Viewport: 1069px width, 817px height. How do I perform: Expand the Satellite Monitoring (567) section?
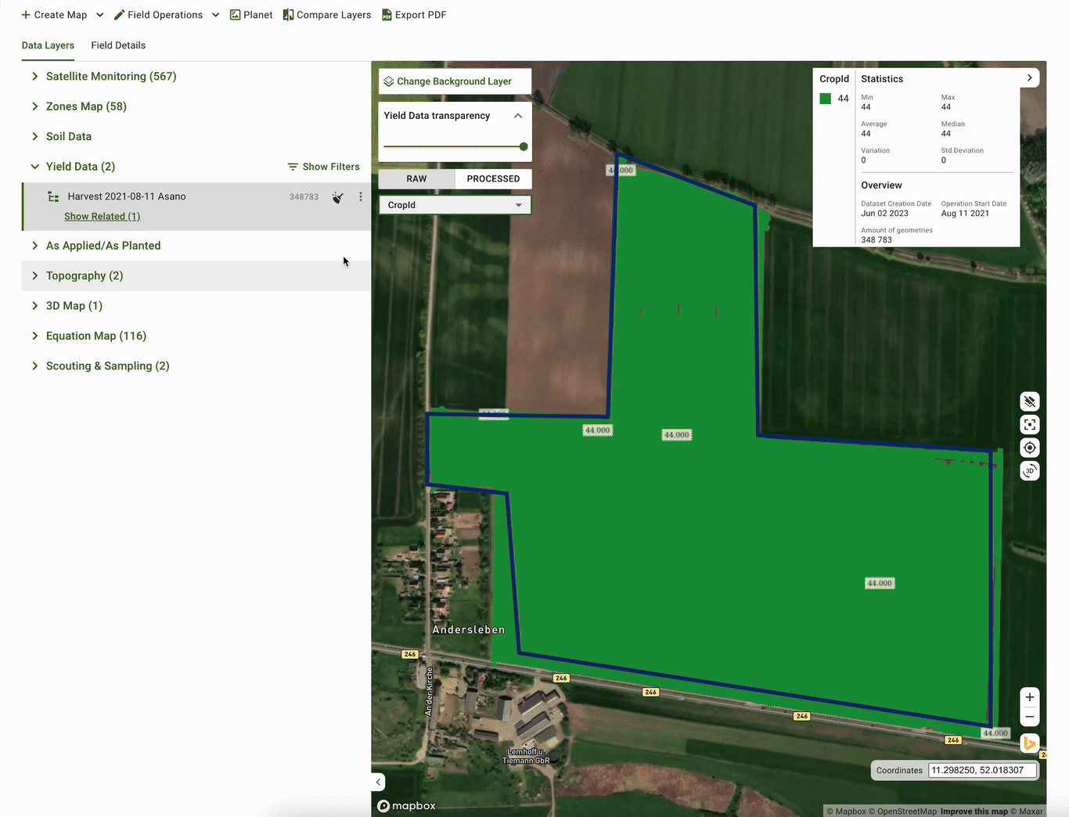(x=110, y=77)
